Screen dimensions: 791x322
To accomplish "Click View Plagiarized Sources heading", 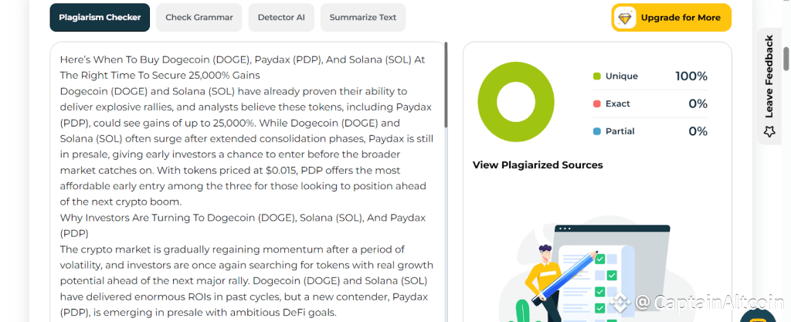I will point(538,165).
